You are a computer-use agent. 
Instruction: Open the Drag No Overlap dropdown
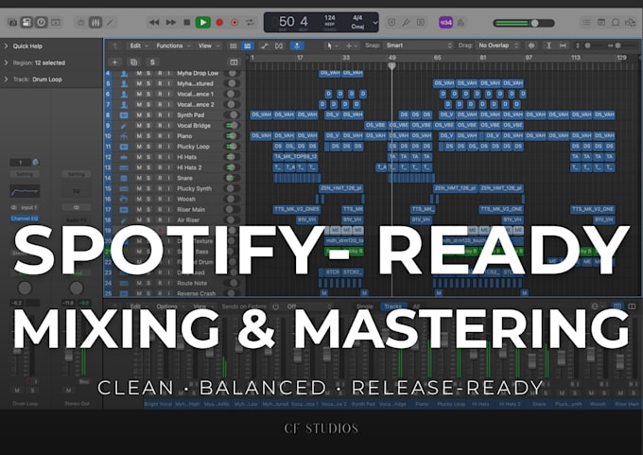coord(497,45)
